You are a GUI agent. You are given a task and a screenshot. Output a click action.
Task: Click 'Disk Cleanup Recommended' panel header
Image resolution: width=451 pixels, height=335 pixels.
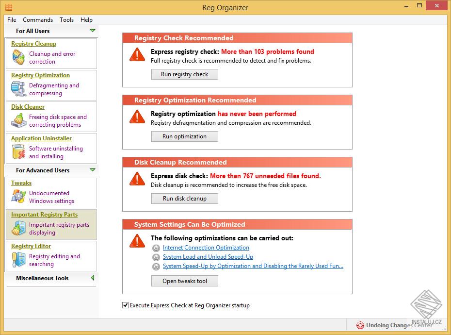(x=237, y=163)
